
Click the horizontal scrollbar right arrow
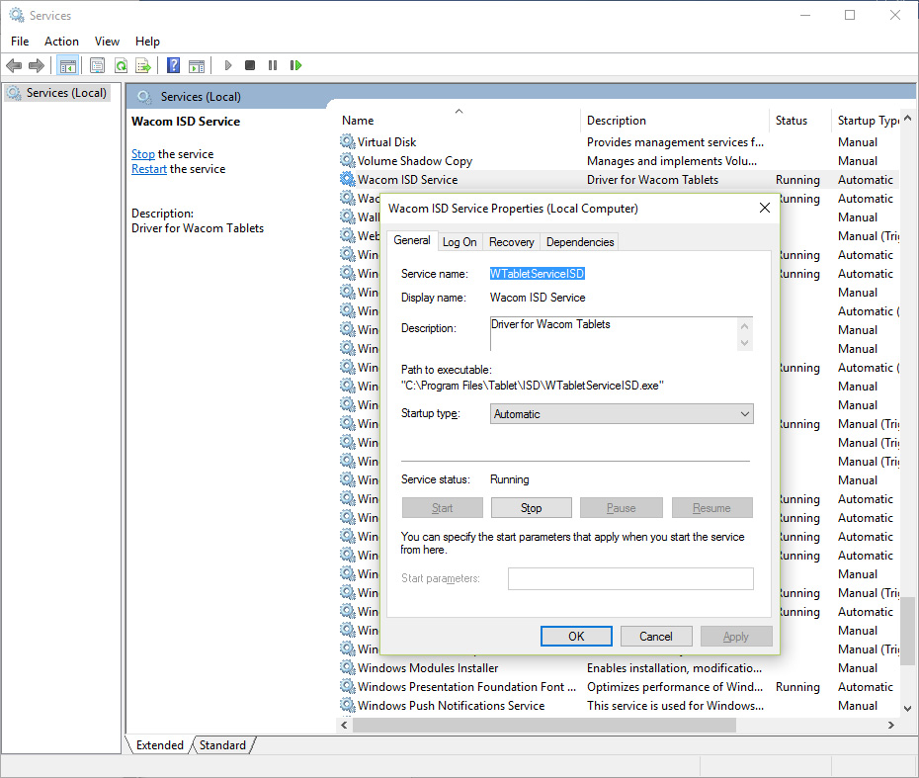point(891,726)
